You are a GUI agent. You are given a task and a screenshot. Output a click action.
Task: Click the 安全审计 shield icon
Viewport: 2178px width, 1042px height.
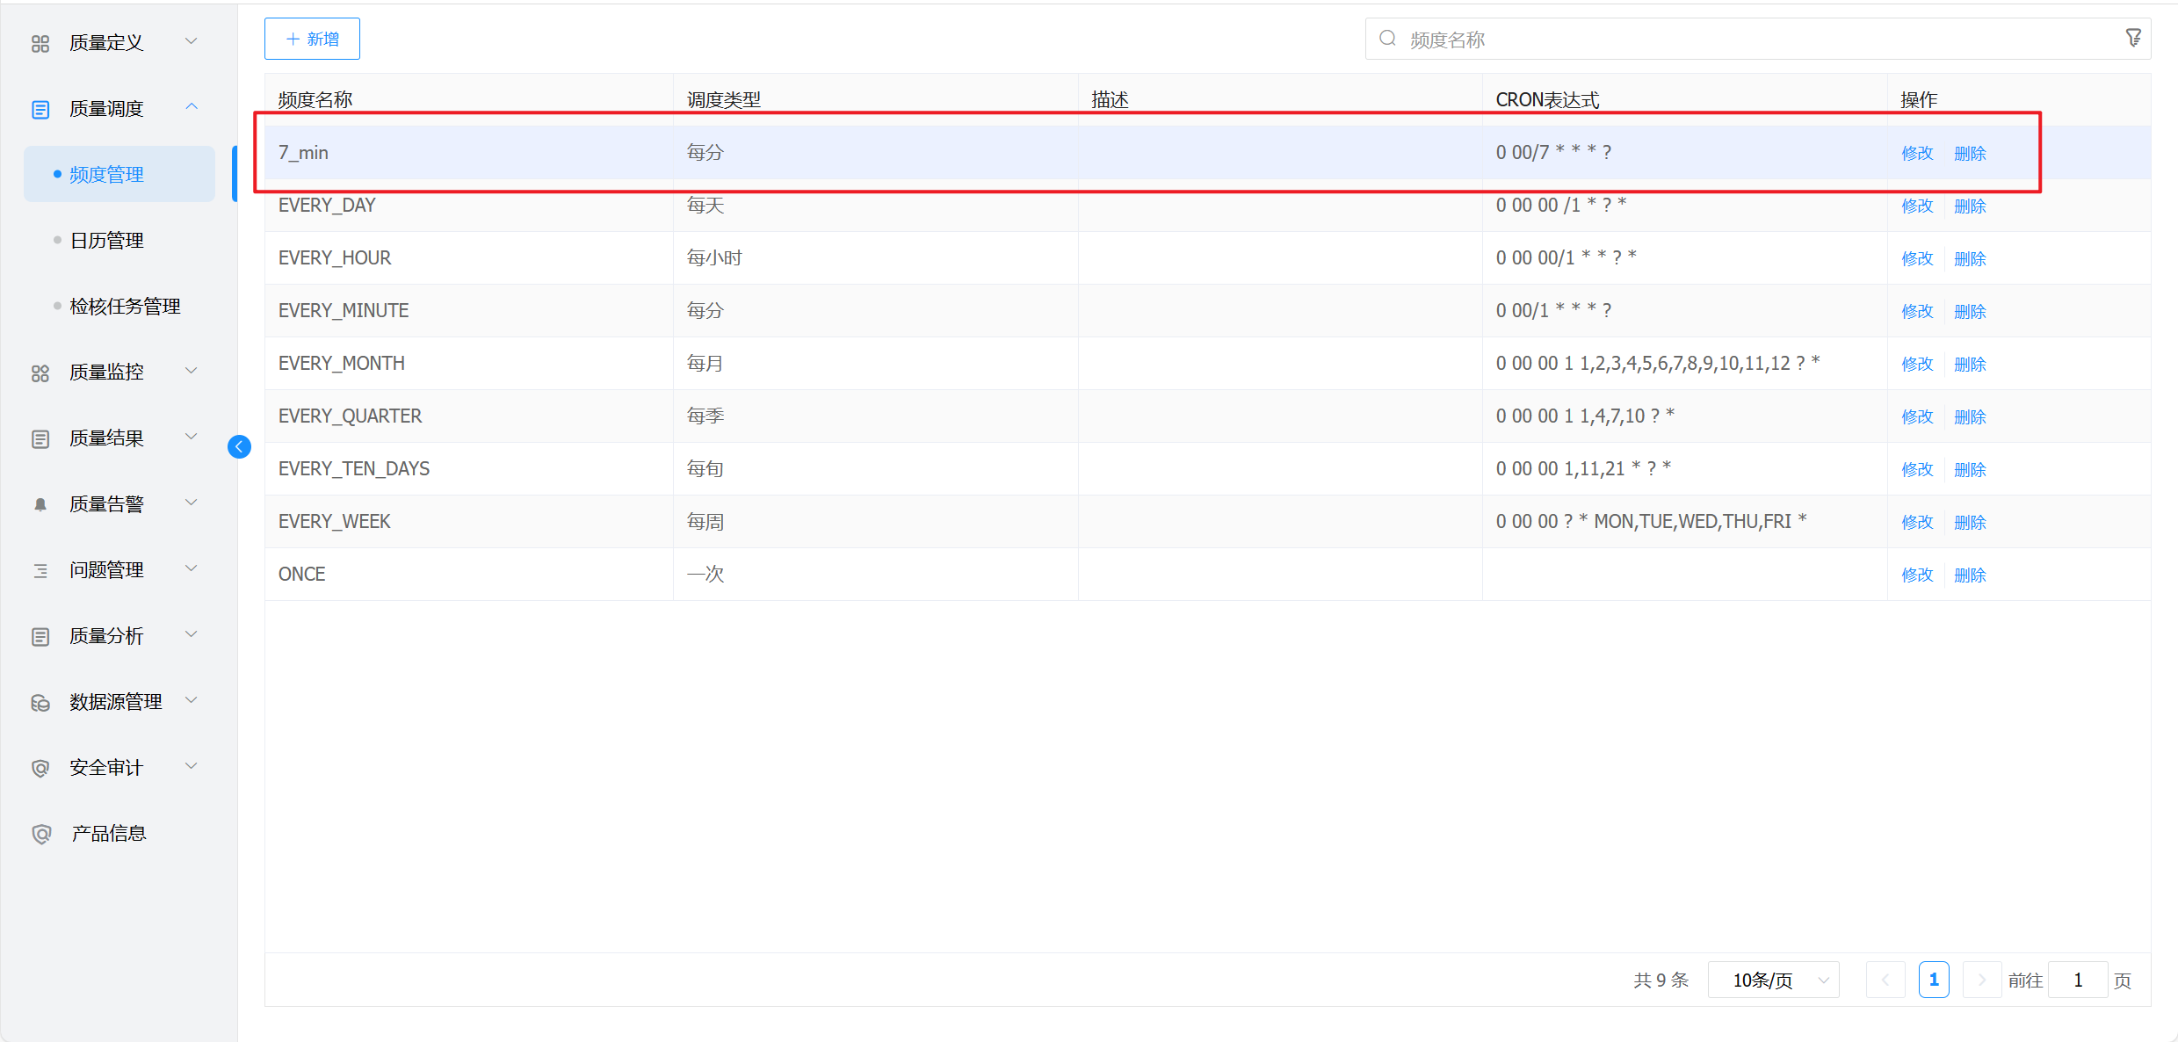click(x=40, y=768)
